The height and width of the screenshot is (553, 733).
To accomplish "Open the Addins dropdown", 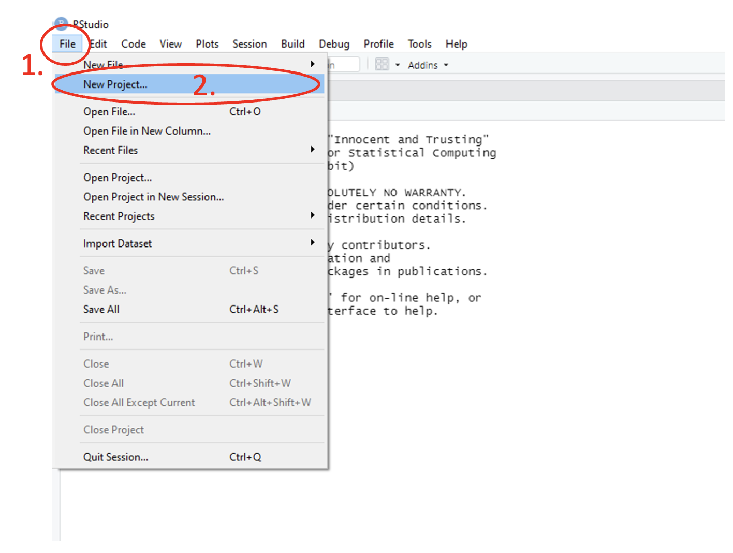I will [x=428, y=65].
